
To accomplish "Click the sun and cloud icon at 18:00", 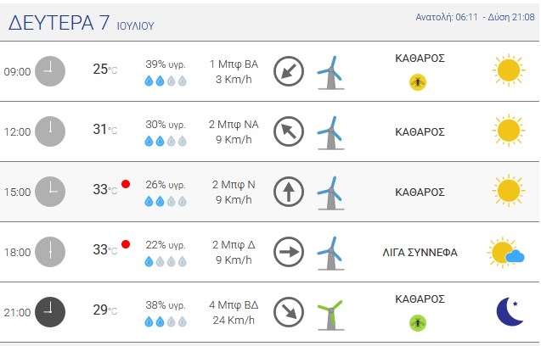I will coord(506,252).
